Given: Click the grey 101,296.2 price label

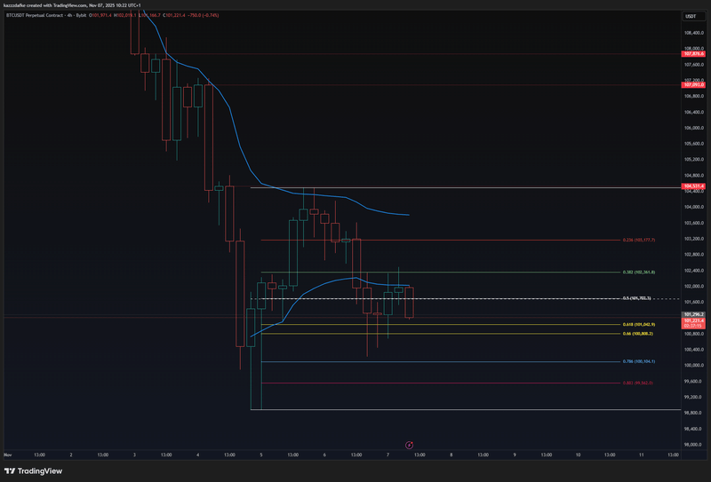Looking at the screenshot, I should point(694,314).
